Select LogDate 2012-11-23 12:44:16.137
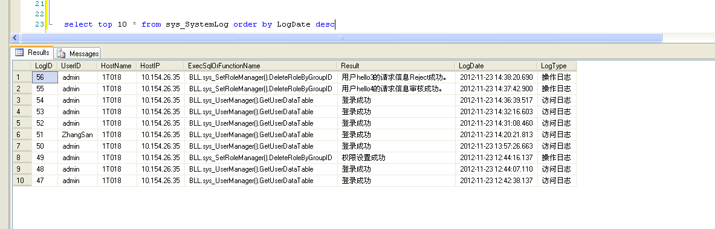 [496, 157]
